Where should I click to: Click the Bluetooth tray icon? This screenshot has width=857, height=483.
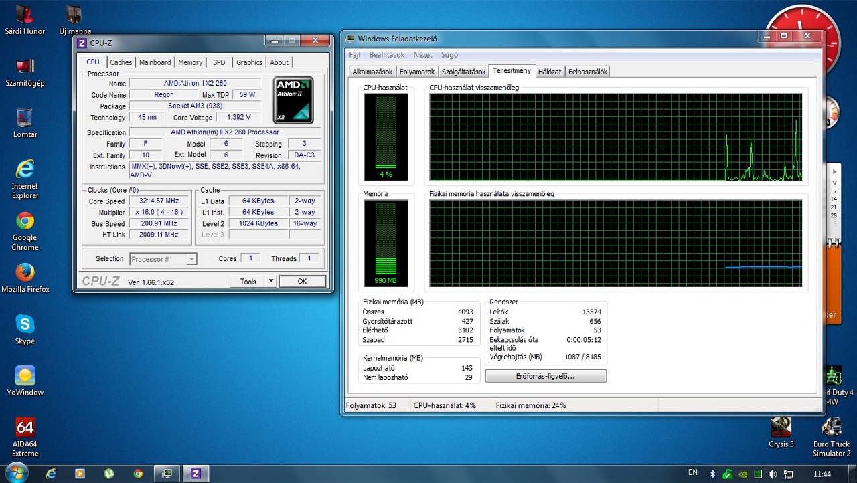[712, 474]
